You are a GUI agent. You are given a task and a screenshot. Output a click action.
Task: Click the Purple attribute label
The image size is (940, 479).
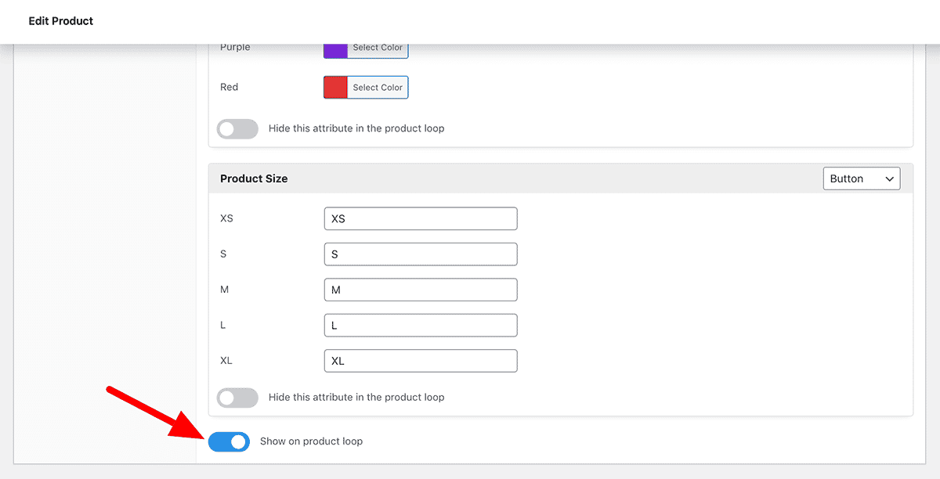[x=235, y=48]
